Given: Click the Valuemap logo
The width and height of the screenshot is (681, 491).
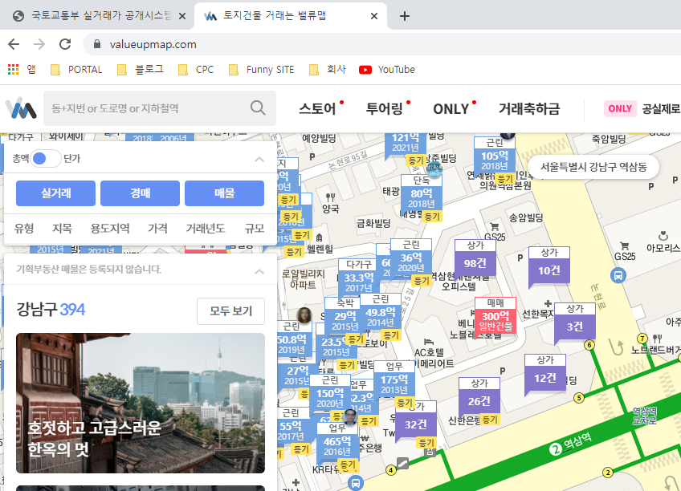Looking at the screenshot, I should pos(21,108).
